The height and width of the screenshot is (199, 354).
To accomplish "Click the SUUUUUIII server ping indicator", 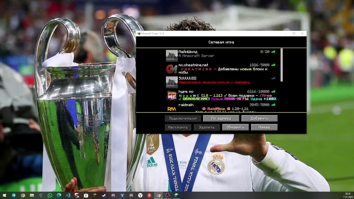I will tap(273, 78).
